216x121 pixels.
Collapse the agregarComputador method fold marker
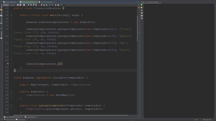pos(11,105)
